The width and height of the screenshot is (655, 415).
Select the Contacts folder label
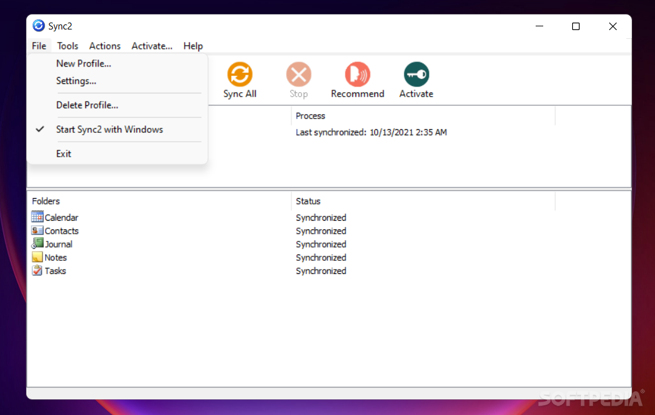point(62,231)
